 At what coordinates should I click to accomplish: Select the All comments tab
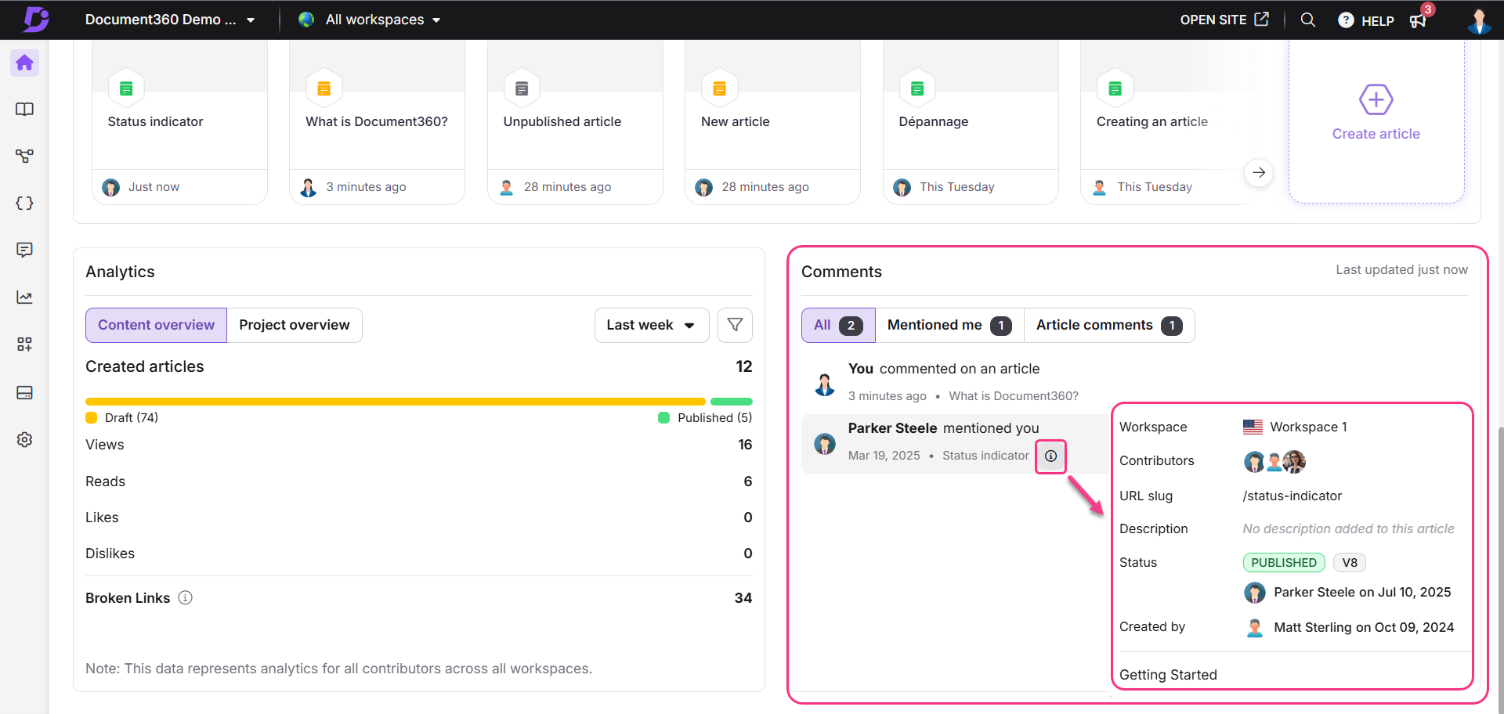(x=838, y=325)
